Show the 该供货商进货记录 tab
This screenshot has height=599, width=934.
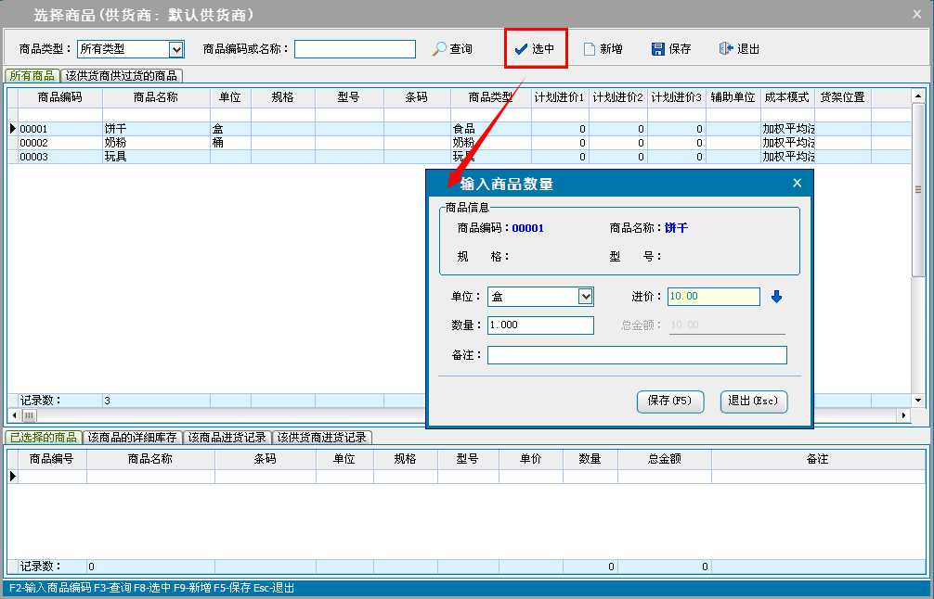tap(322, 438)
